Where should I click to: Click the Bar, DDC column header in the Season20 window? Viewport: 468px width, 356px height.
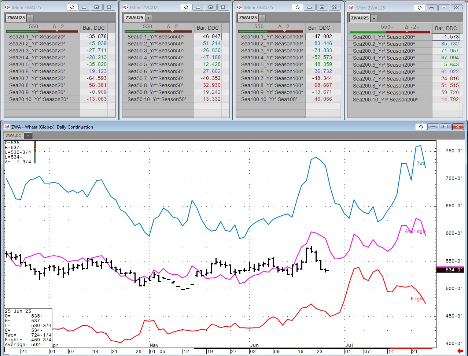[x=94, y=28]
